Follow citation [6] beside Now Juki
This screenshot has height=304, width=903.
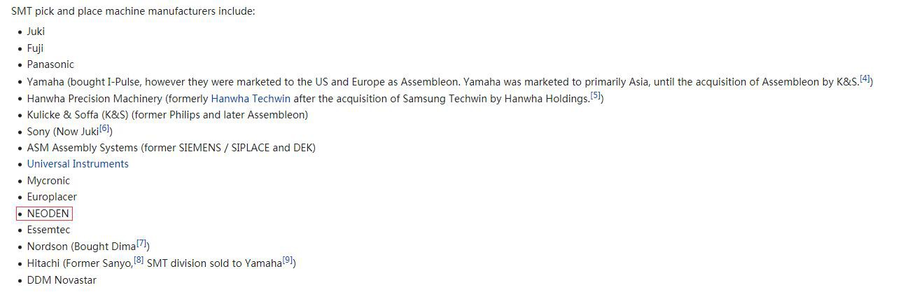point(104,128)
